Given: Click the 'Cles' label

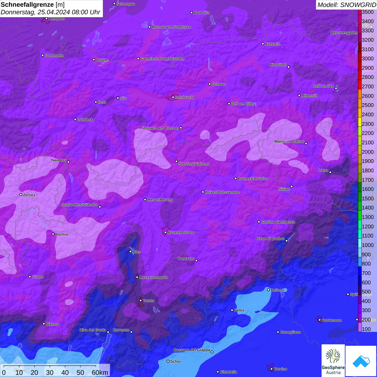Looking at the screenshot, I should click(x=137, y=252).
